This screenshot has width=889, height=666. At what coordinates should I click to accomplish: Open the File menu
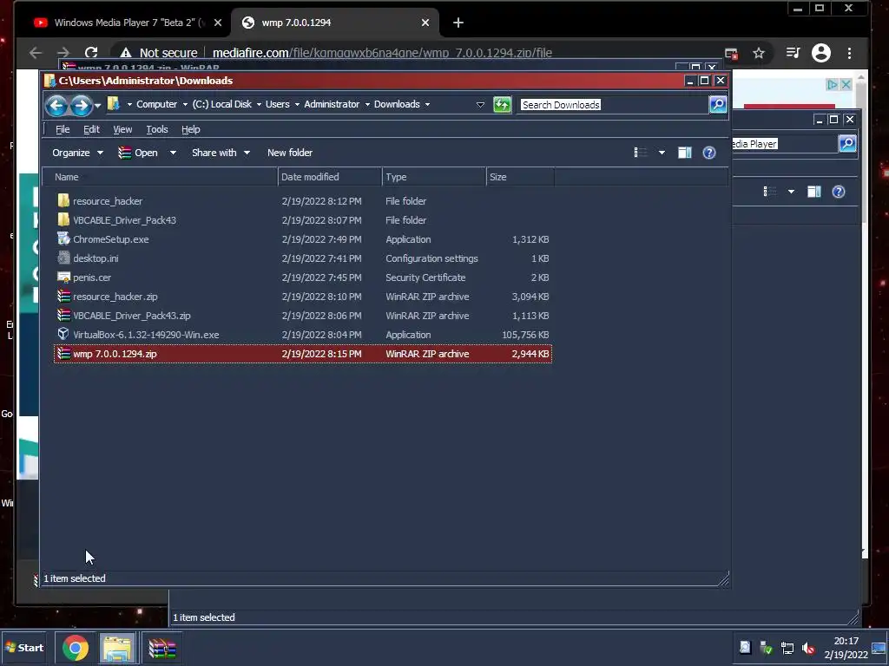63,129
